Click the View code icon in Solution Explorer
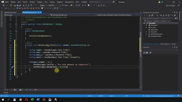182x102 pixels. click(172, 15)
